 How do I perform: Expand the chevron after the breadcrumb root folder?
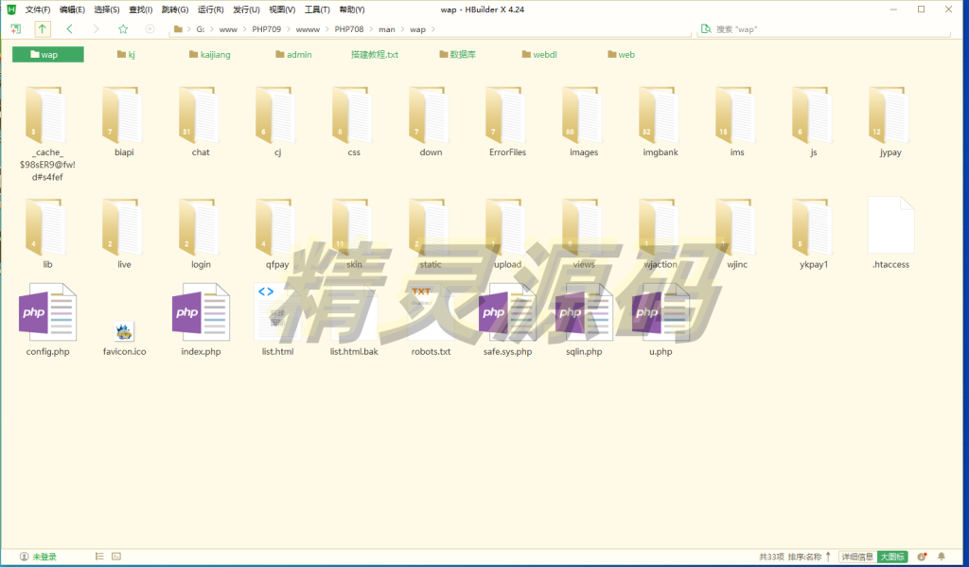[188, 29]
